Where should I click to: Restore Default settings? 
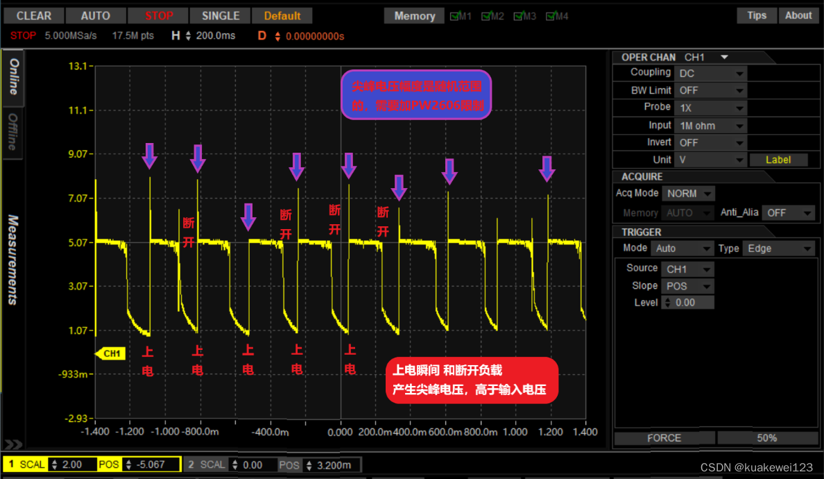pos(282,16)
